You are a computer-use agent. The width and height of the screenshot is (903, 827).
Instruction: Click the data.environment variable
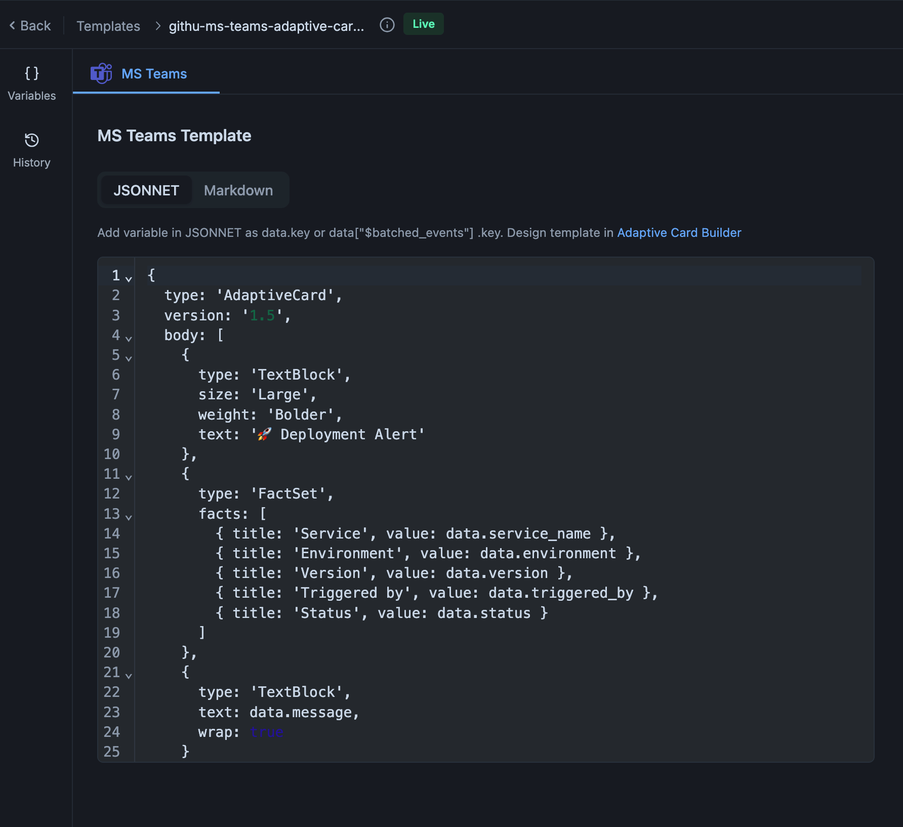548,554
